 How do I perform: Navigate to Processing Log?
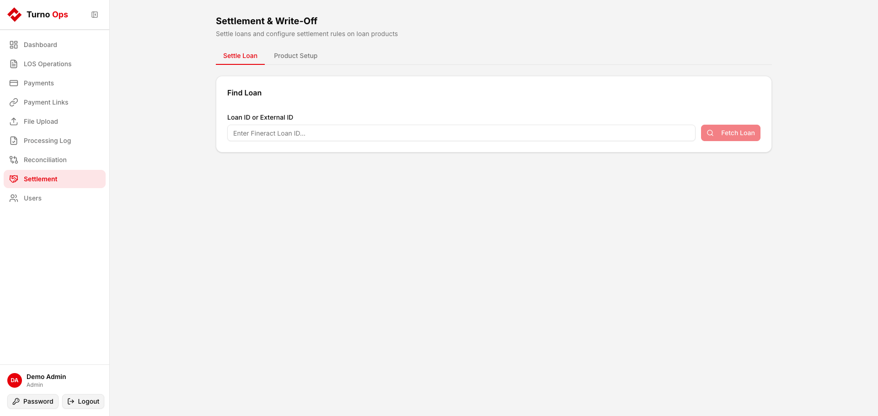click(47, 141)
